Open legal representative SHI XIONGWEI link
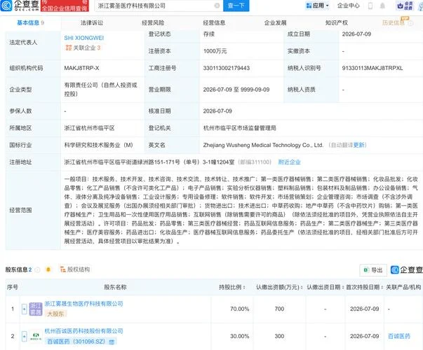The height and width of the screenshot is (350, 423). click(84, 38)
